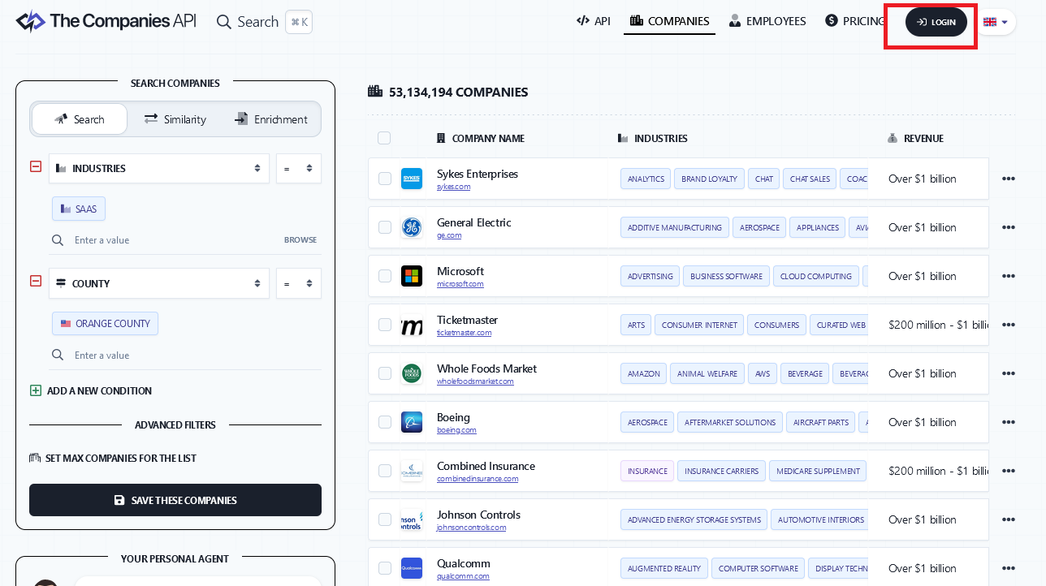The height and width of the screenshot is (586, 1046).
Task: Click the Boeing company logo
Action: 412,422
